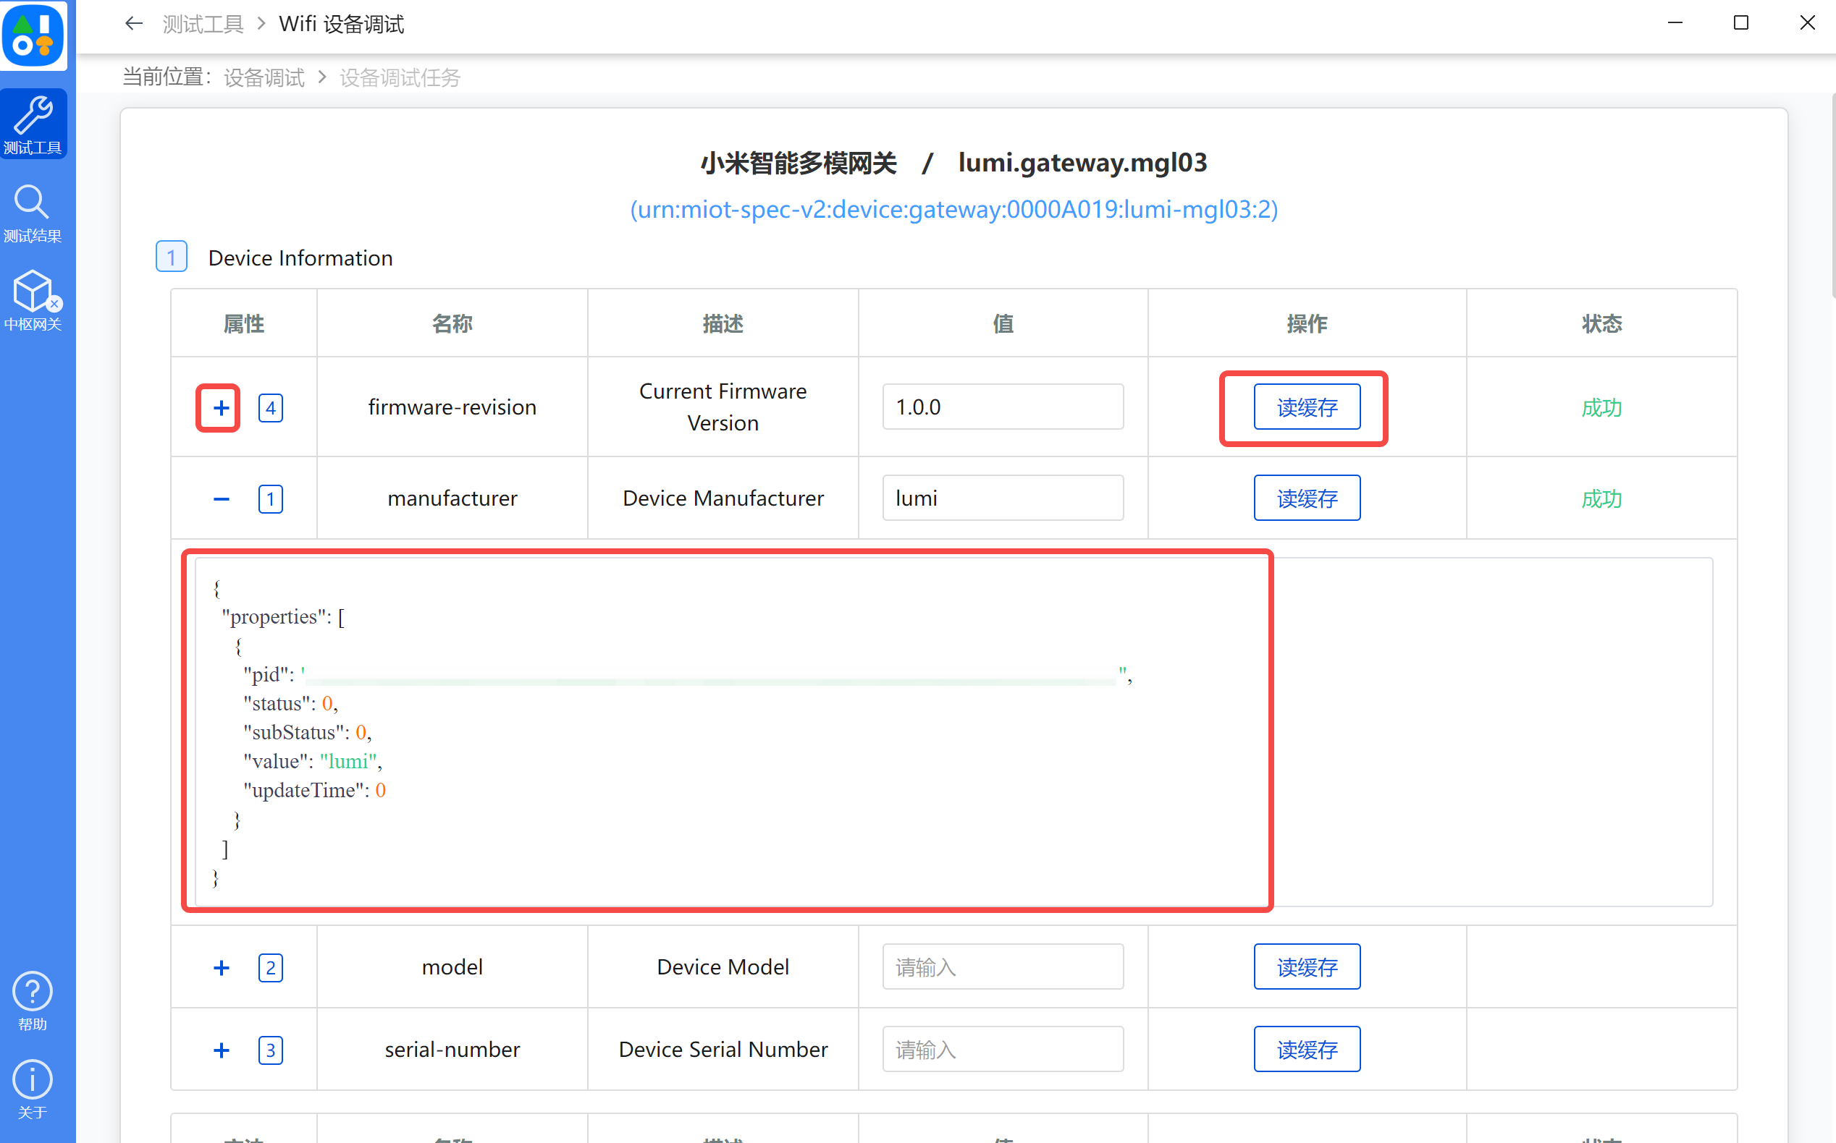Expand the firmware-revision property row
The image size is (1836, 1143).
point(221,408)
